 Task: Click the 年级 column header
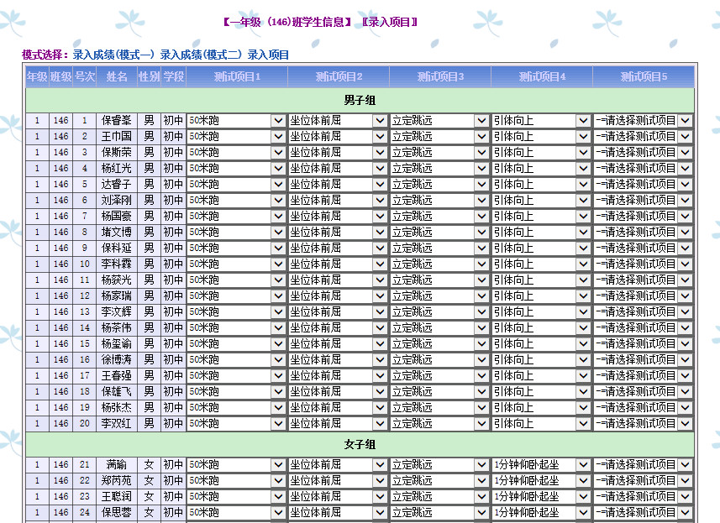click(37, 76)
